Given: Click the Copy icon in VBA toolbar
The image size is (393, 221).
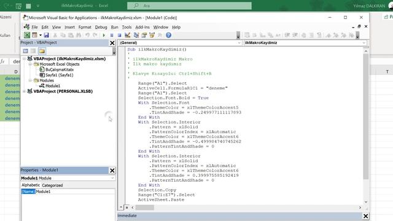Looking at the screenshot, I should pyautogui.click(x=63, y=36).
